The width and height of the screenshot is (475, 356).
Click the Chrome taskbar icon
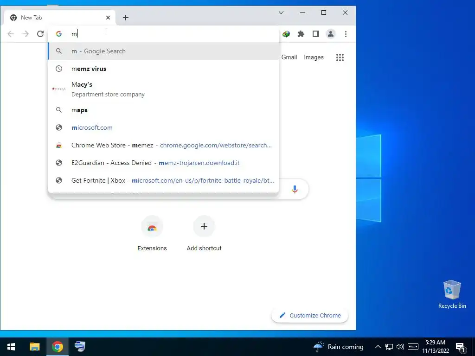pyautogui.click(x=57, y=347)
